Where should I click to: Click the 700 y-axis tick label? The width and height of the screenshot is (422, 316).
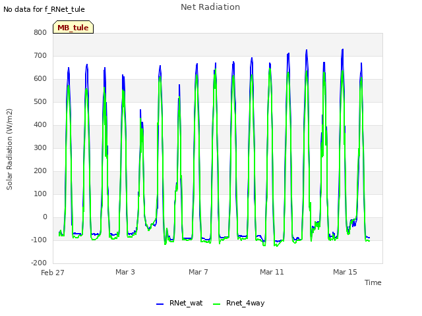click(40, 55)
